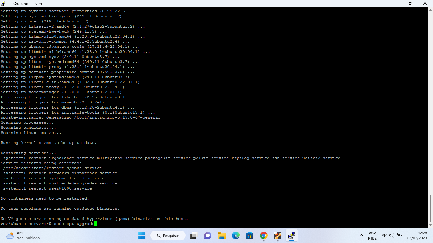
Task: Click 'Setting up libnss-systemd:amd64' line
Action: pyautogui.click(x=70, y=62)
